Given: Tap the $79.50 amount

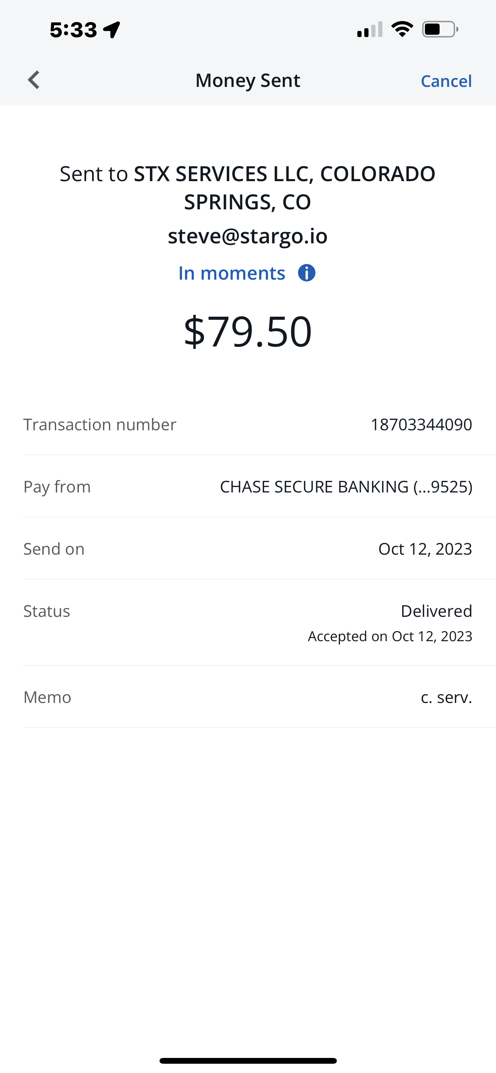Looking at the screenshot, I should tap(248, 331).
